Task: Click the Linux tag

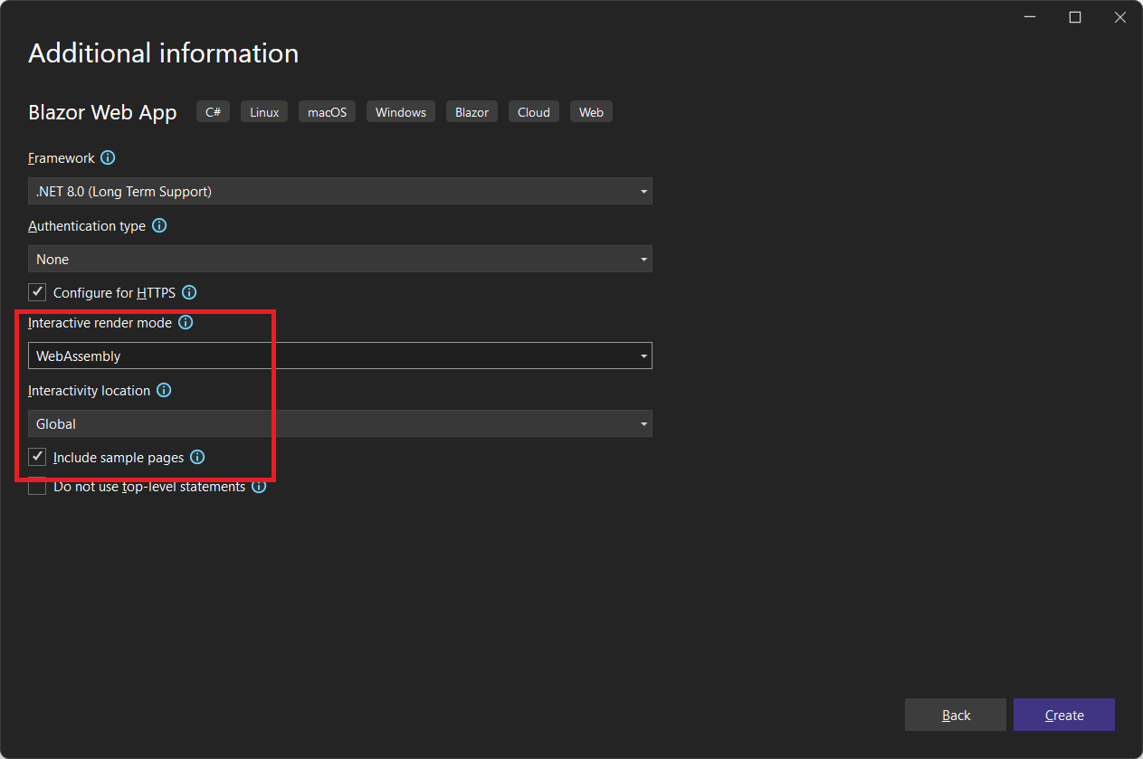Action: click(x=264, y=112)
